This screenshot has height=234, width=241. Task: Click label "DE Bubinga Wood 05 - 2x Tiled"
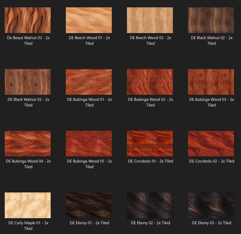point(89,164)
